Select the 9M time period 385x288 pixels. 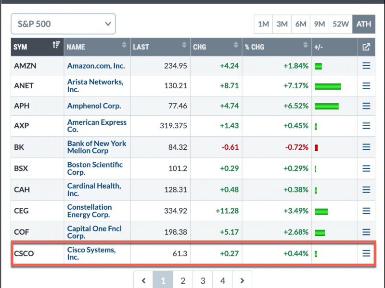pyautogui.click(x=319, y=24)
